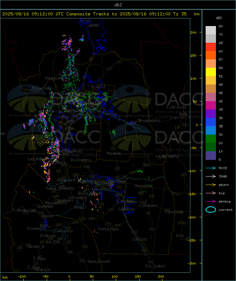Image resolution: width=236 pixels, height=281 pixels.
Task: Click the 'S.Geronimo' map label
Action: (x=176, y=107)
